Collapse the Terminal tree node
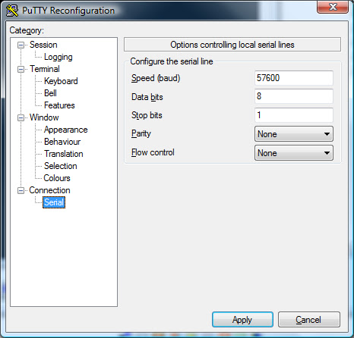 (x=21, y=69)
